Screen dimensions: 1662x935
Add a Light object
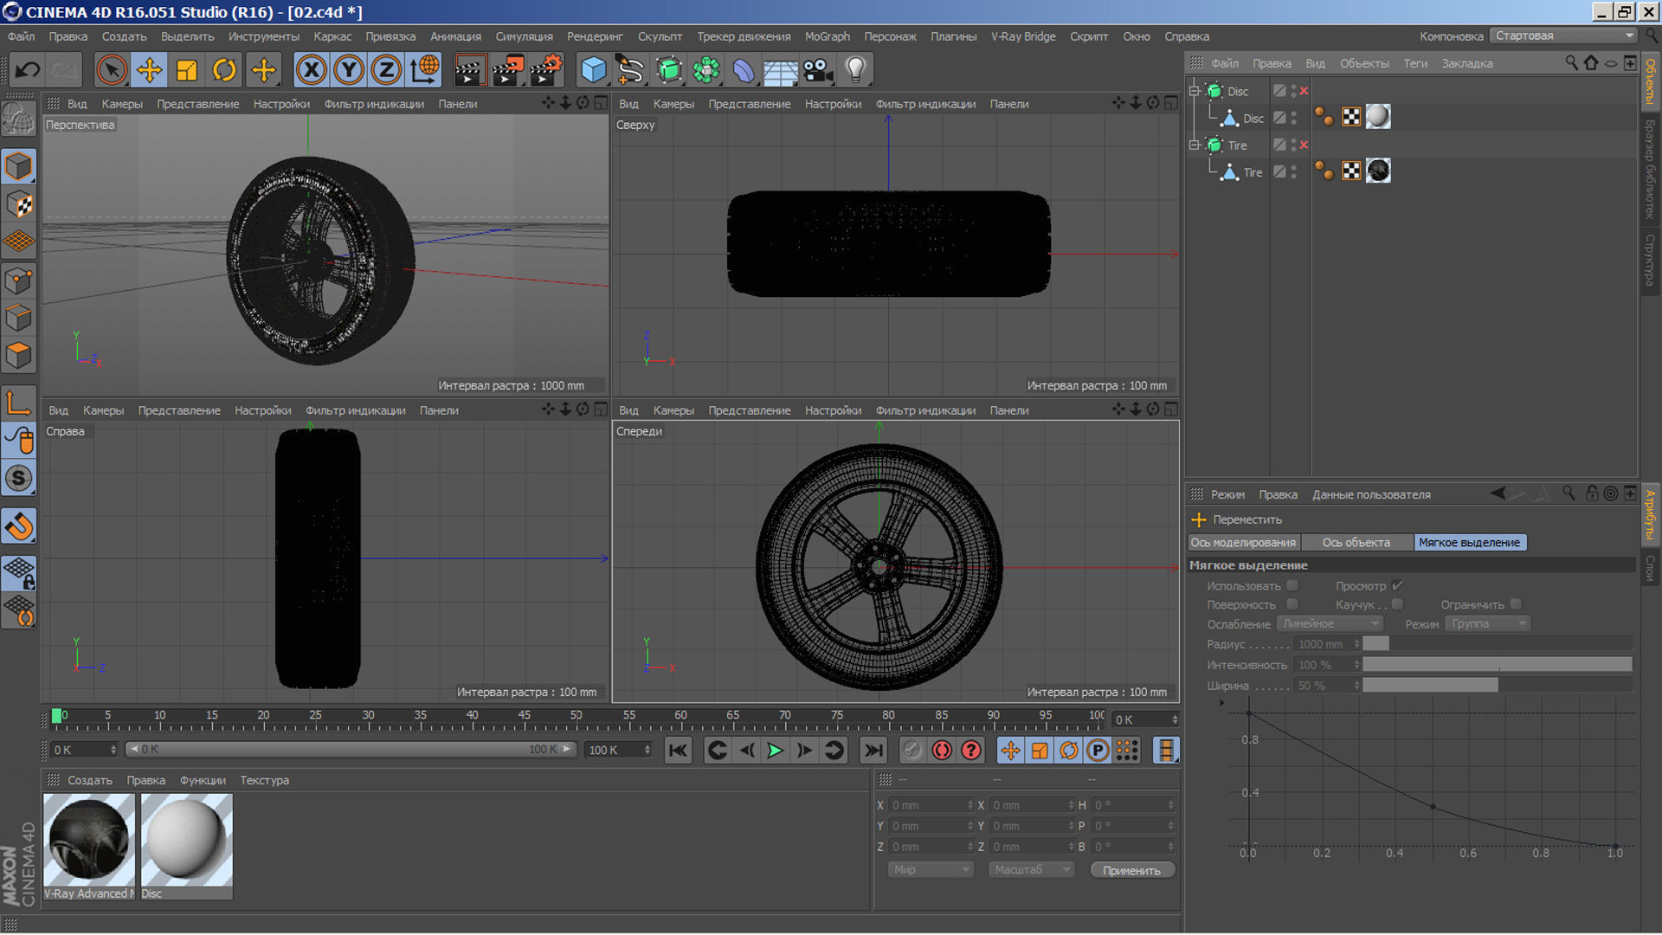point(855,69)
